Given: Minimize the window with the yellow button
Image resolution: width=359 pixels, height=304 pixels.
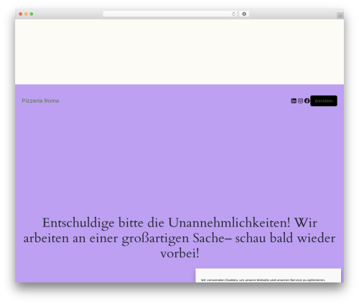Looking at the screenshot, I should [x=26, y=14].
